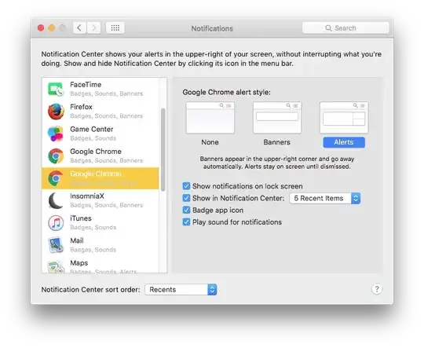Click the blue Alerts style button
Viewport: 424px width, 348px height.
coord(344,142)
